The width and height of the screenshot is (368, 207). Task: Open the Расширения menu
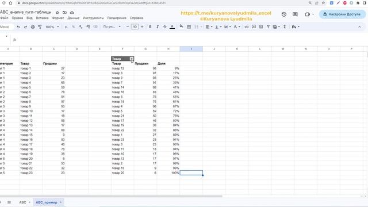point(117,18)
